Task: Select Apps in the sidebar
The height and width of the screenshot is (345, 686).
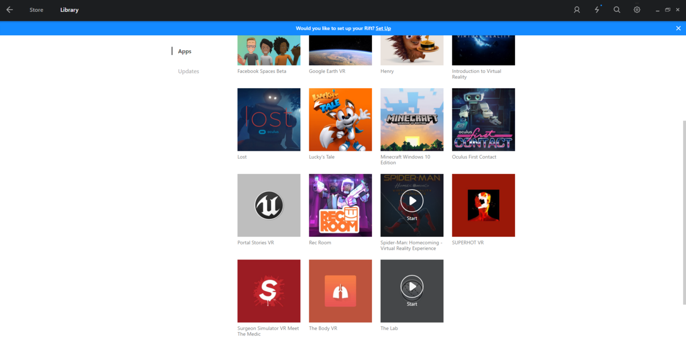Action: tap(184, 51)
